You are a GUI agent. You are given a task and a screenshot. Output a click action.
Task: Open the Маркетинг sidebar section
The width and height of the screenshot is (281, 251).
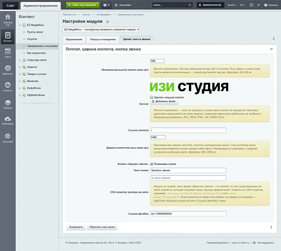[x=8, y=70]
